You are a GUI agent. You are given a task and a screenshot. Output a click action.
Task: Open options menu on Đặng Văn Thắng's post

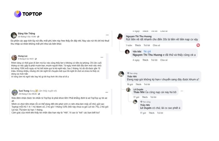pos(107,35)
